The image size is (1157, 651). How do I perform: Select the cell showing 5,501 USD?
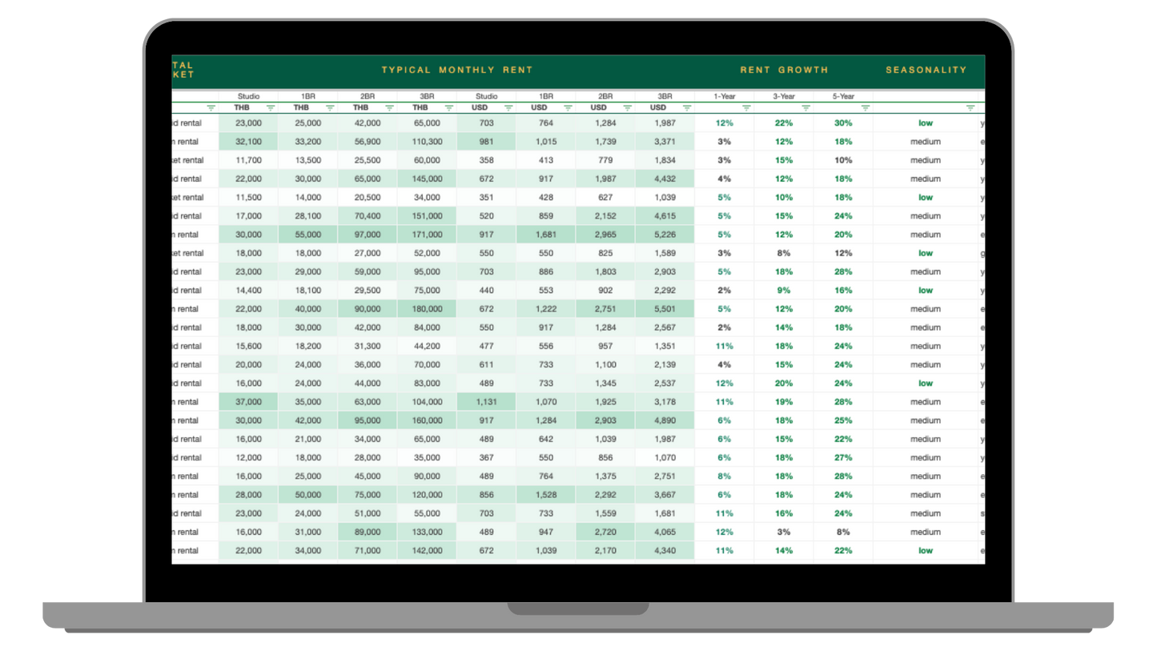pyautogui.click(x=666, y=308)
